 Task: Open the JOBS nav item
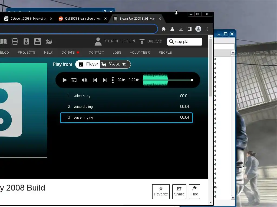pyautogui.click(x=117, y=53)
